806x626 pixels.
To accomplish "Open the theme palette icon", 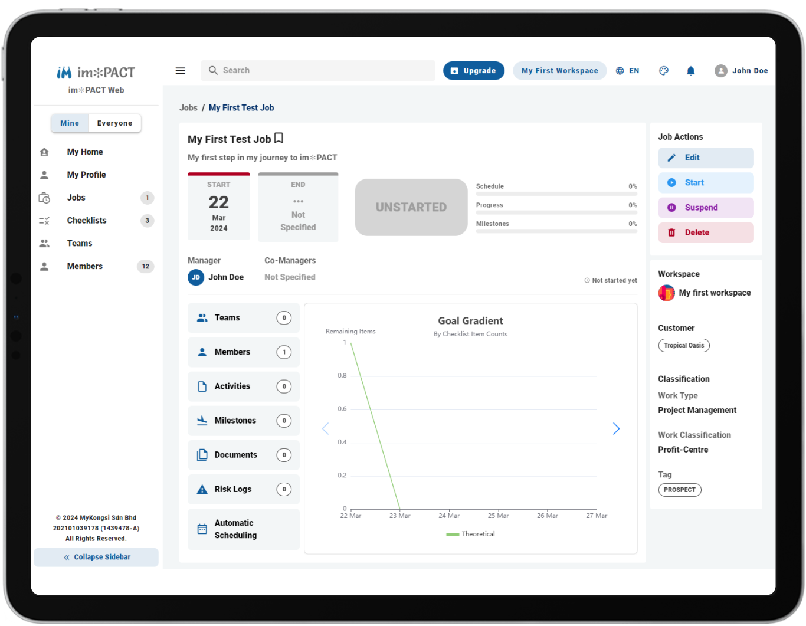I will point(664,71).
